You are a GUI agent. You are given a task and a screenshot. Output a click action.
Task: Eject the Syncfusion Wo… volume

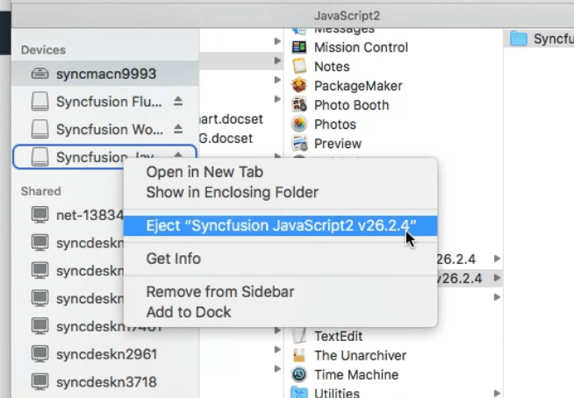pyautogui.click(x=178, y=130)
